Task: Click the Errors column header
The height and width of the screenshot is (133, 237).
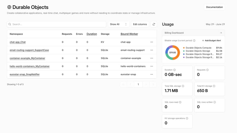Action: [79, 34]
